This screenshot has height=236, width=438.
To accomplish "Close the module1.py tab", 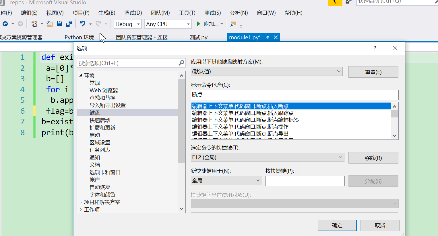I will pos(276,38).
